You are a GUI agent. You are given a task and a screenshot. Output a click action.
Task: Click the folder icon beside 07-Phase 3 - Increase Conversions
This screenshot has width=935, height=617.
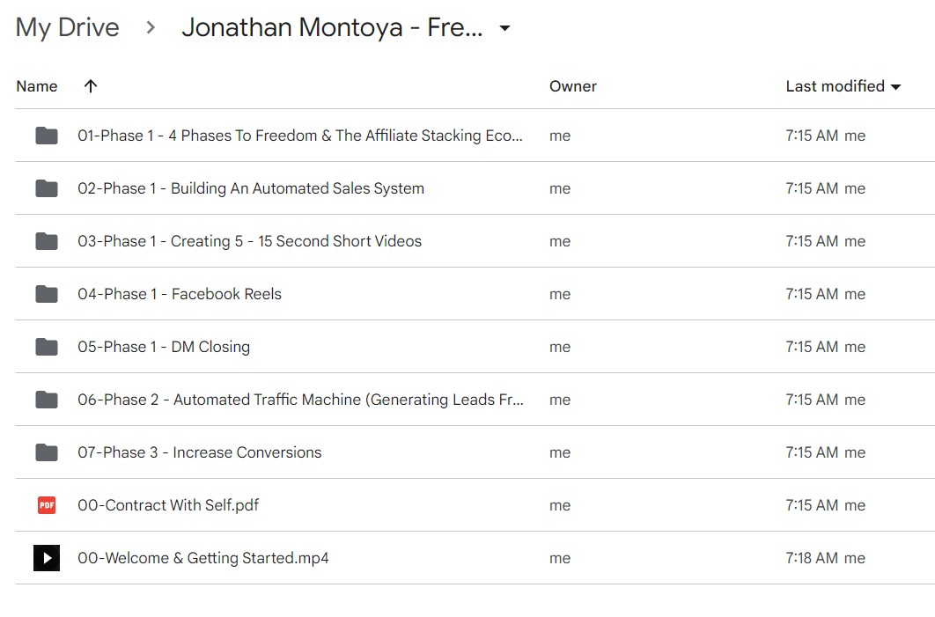[47, 452]
